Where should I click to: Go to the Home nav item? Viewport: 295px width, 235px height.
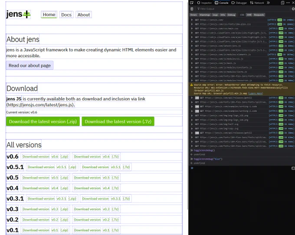click(49, 15)
